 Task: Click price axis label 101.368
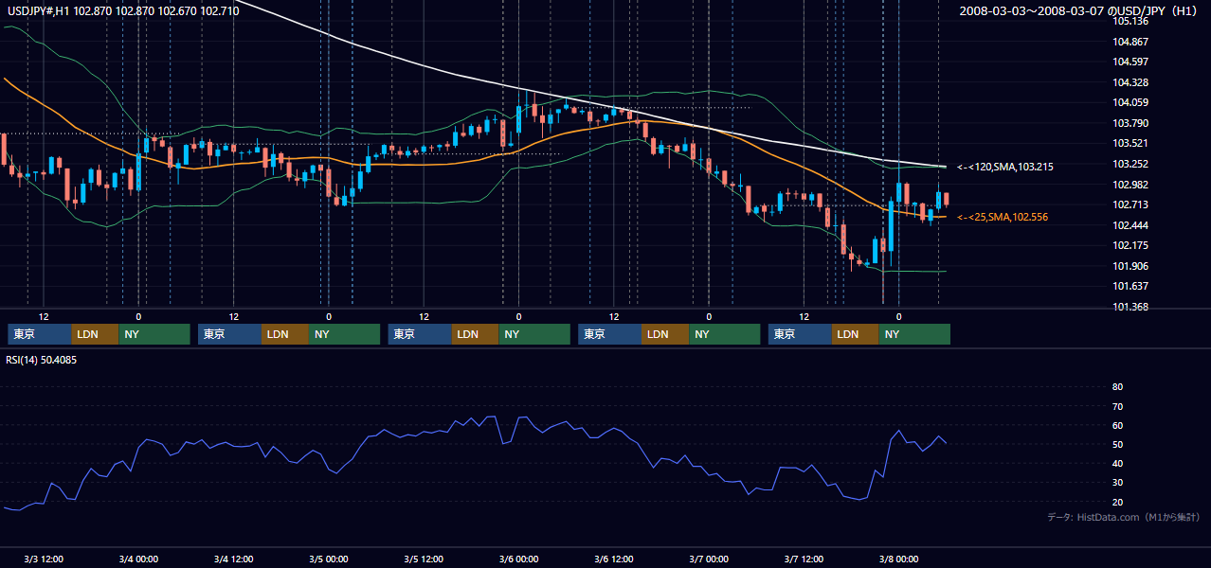(x=1130, y=307)
